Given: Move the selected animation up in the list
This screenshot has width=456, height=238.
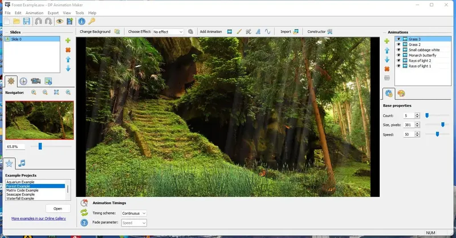Looking at the screenshot, I should tap(387, 50).
